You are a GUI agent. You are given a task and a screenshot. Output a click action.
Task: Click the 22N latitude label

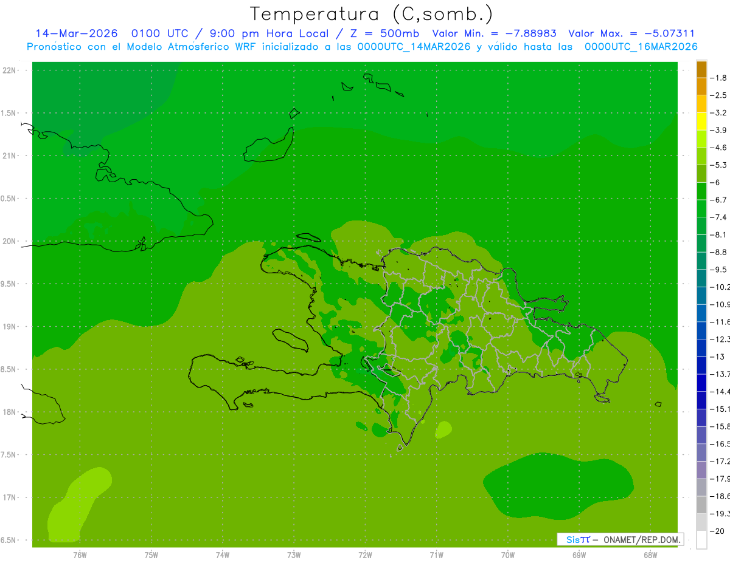click(x=10, y=70)
